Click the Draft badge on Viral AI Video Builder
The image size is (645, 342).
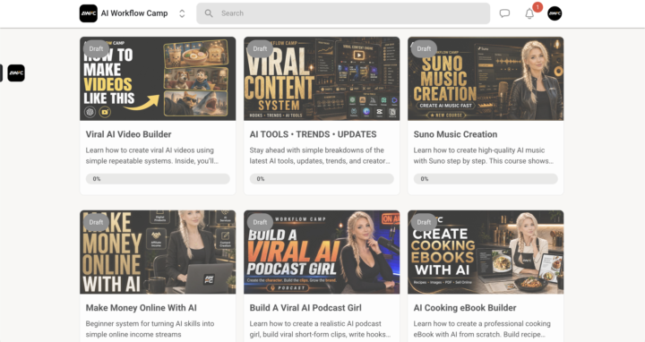pyautogui.click(x=96, y=48)
